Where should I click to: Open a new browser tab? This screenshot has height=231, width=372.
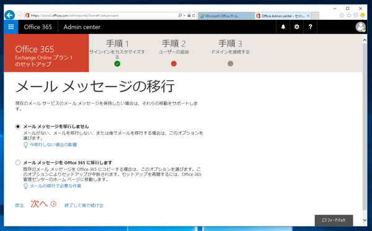click(315, 16)
